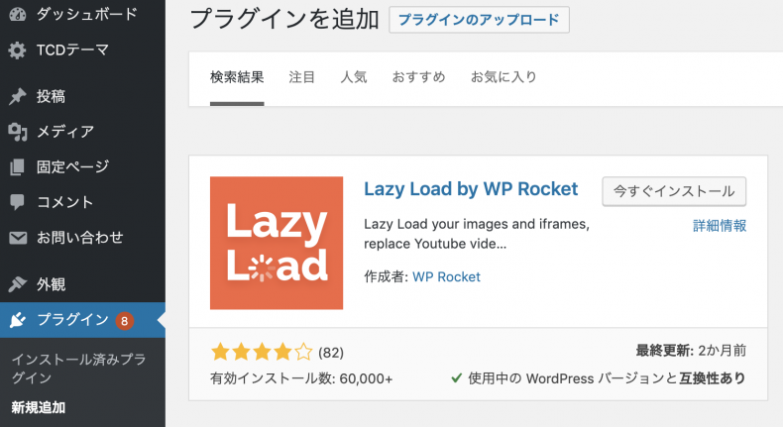Select the おすすめ tab
The height and width of the screenshot is (427, 783).
(x=418, y=77)
